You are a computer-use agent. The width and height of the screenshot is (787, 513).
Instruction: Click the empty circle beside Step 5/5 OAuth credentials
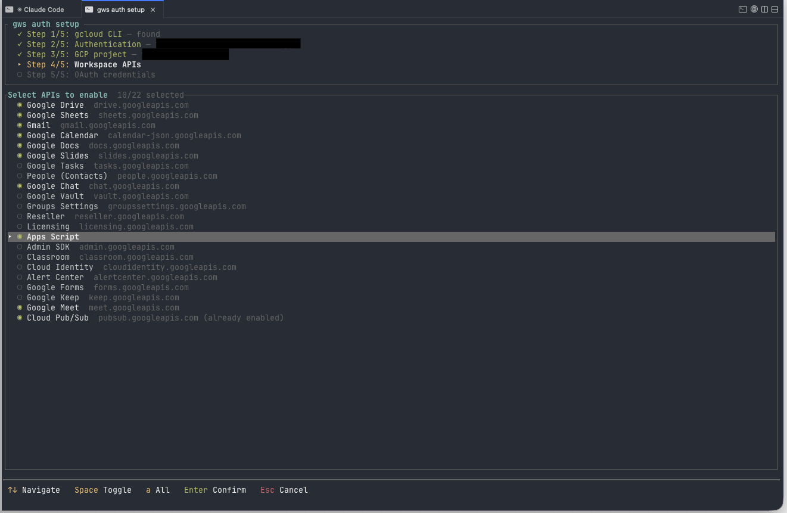click(x=18, y=74)
